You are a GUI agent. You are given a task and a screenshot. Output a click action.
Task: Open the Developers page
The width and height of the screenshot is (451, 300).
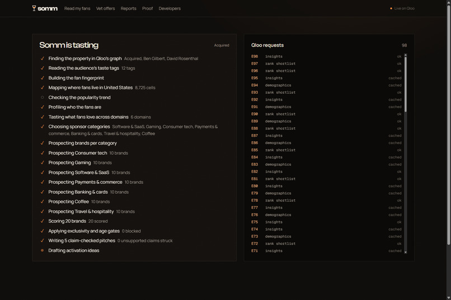(x=170, y=8)
